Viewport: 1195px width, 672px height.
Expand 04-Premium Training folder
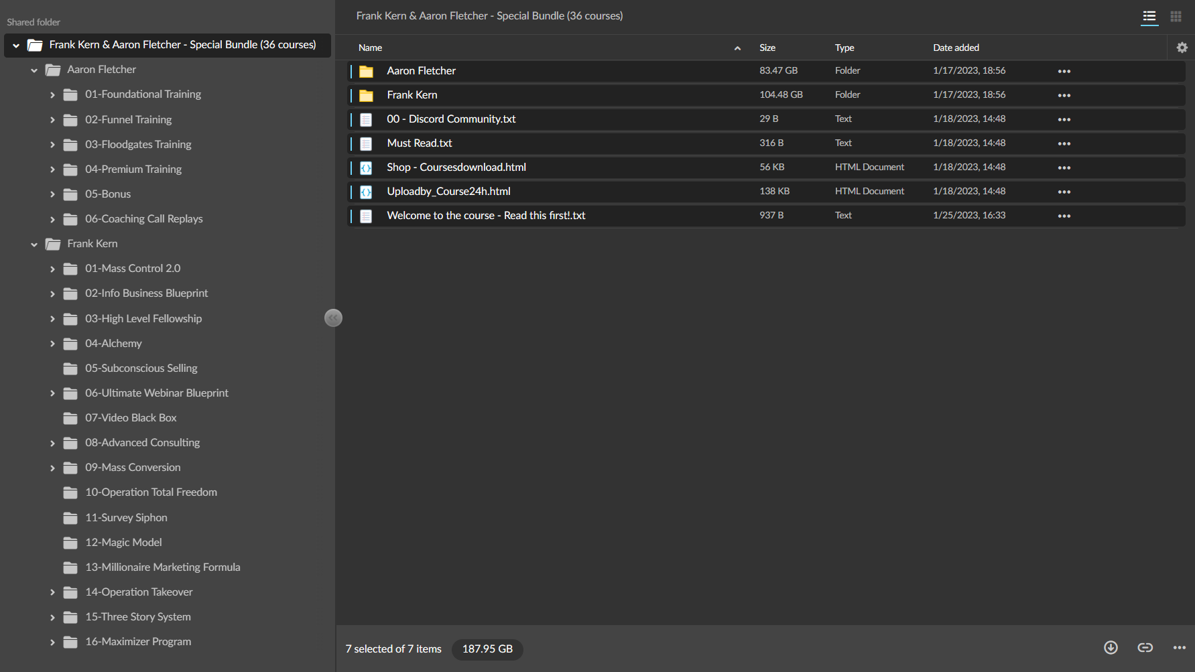pyautogui.click(x=52, y=170)
